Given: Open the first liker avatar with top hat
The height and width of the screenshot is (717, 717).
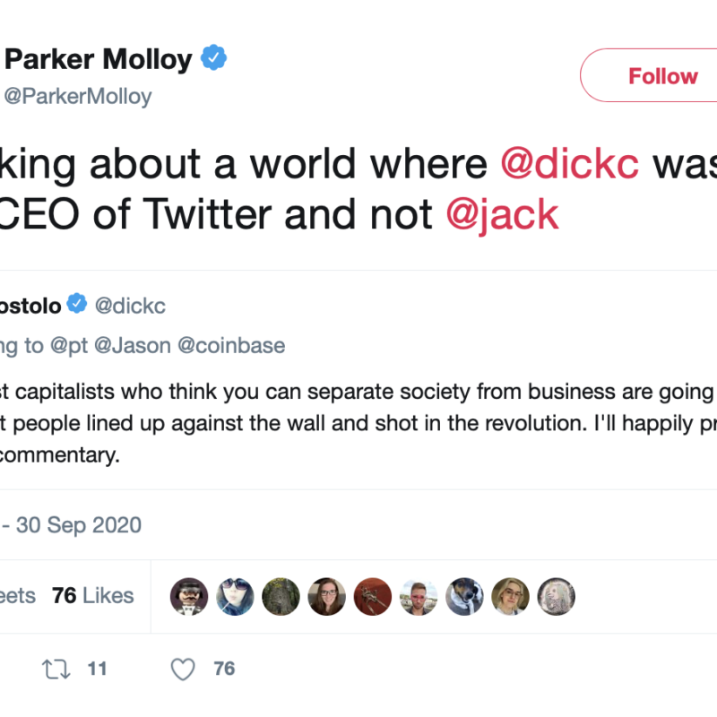Looking at the screenshot, I should click(x=188, y=596).
